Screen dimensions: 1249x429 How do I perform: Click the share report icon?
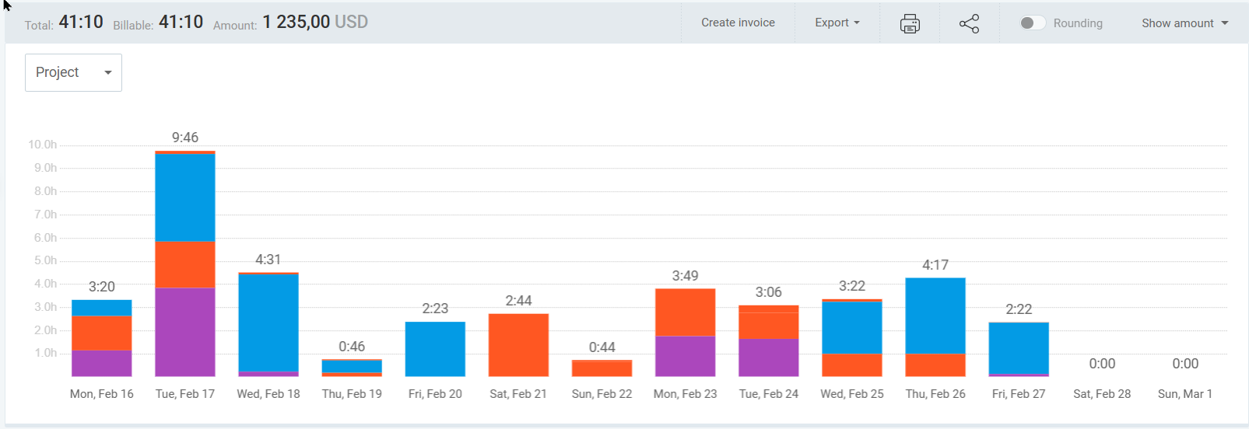tap(969, 23)
